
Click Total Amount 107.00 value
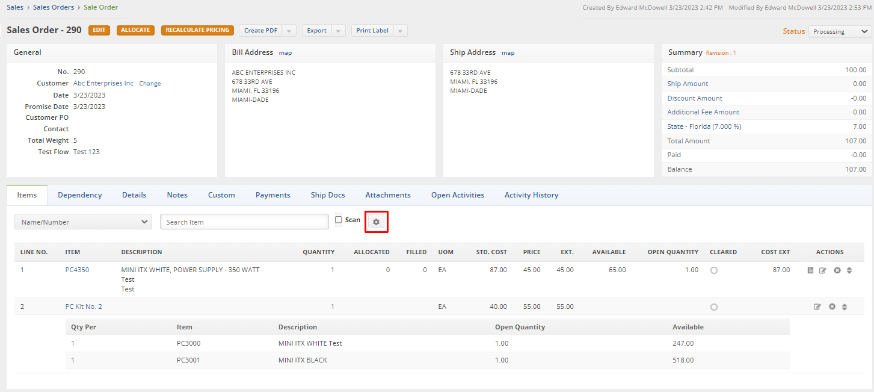856,141
